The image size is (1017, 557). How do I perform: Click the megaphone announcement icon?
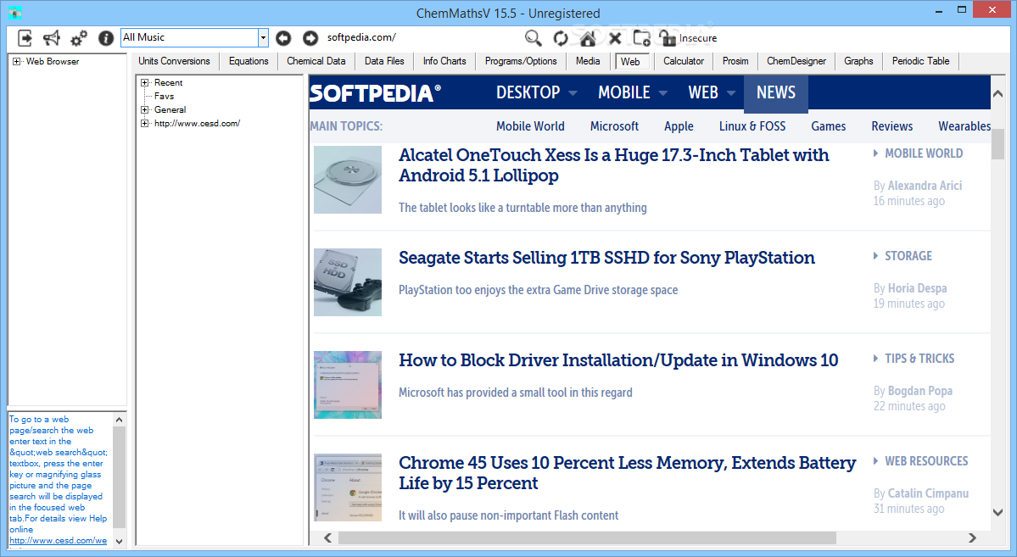pos(51,38)
